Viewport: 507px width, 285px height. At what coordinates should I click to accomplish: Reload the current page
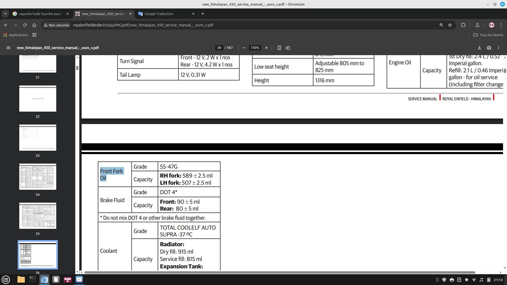25,25
